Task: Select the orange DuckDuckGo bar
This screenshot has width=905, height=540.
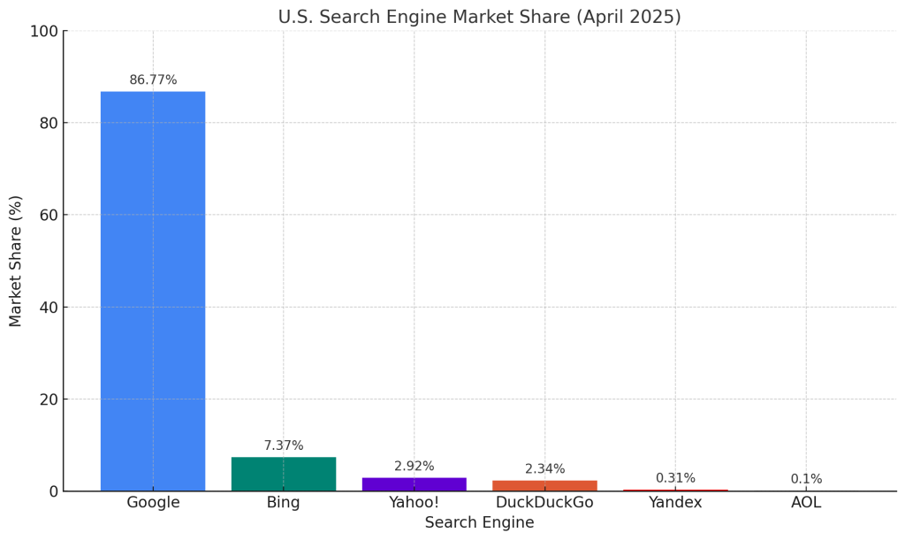Action: tap(544, 486)
